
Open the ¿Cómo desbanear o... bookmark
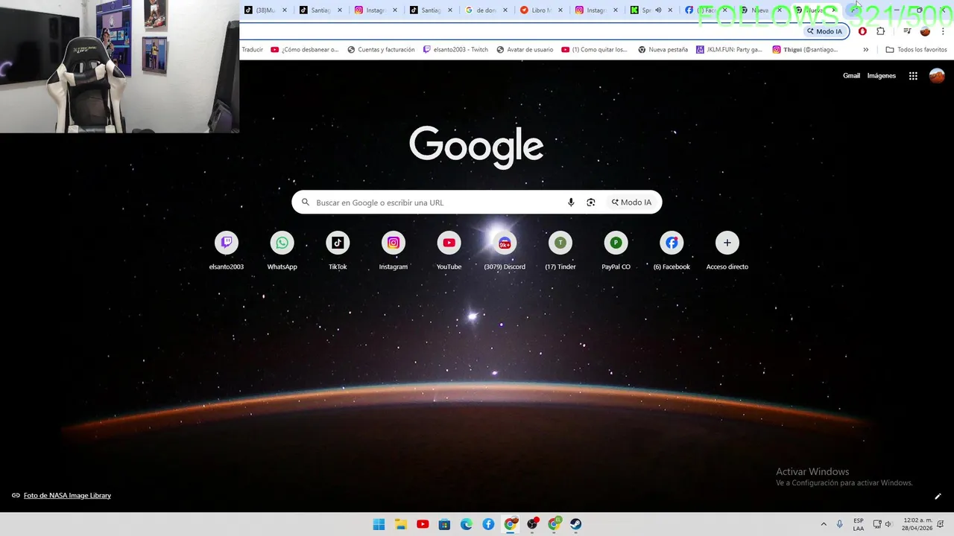coord(304,50)
